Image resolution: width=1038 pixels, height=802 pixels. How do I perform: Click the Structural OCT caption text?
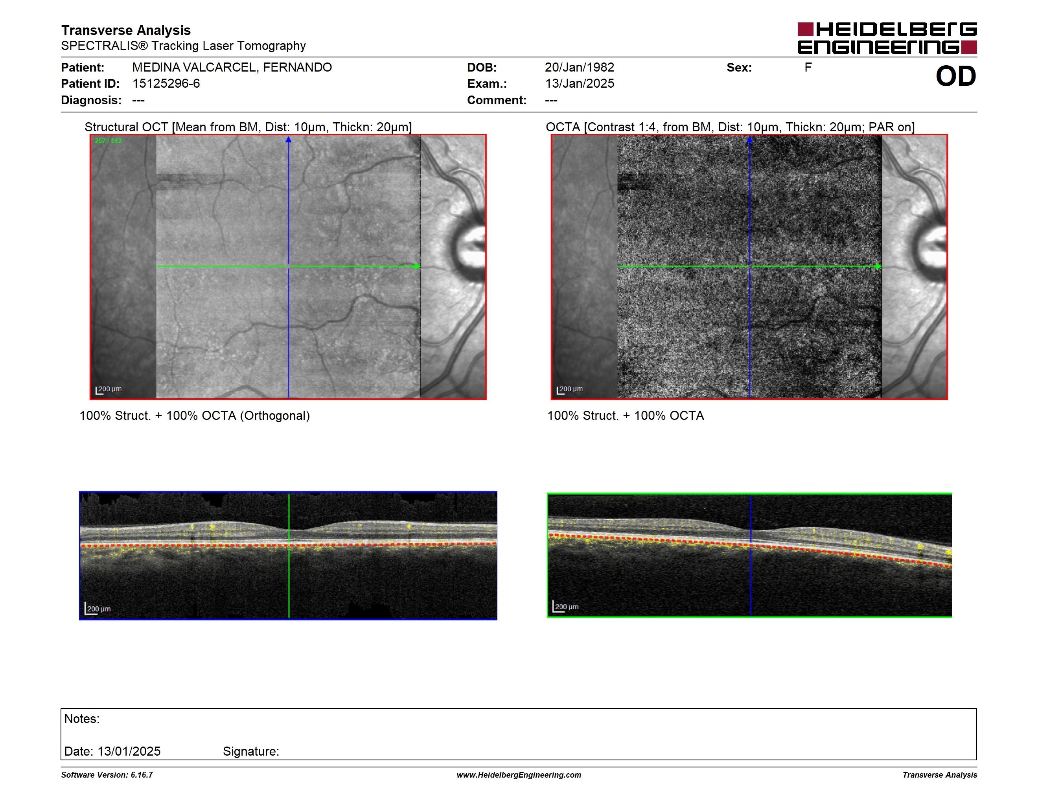pos(248,127)
